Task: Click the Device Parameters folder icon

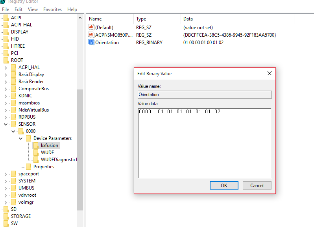Action: click(x=29, y=138)
